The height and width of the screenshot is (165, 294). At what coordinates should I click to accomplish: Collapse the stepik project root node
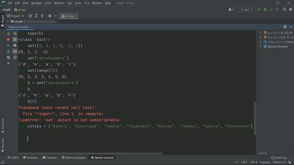(x=8, y=22)
